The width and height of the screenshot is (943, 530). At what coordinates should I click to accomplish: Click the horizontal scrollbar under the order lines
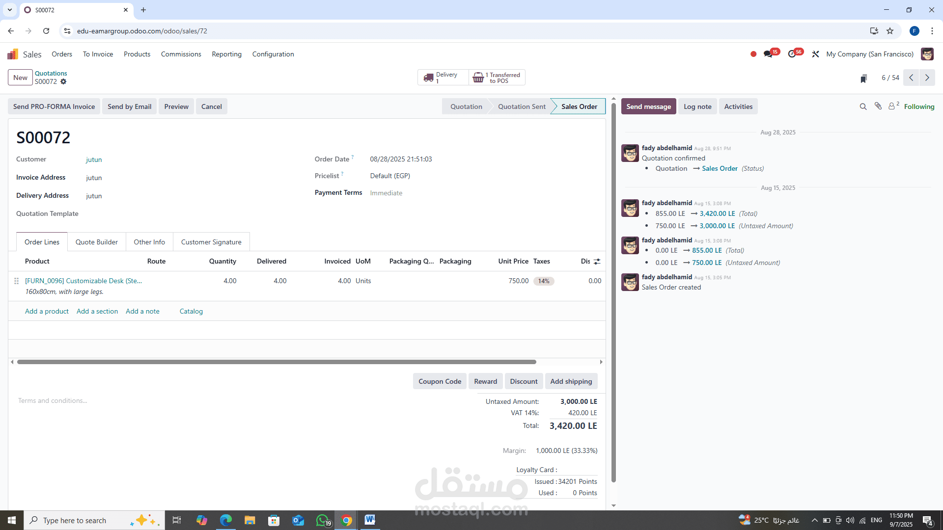[x=277, y=362]
